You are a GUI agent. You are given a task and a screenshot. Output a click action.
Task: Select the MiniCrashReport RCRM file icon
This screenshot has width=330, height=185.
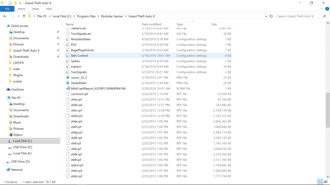[68, 88]
